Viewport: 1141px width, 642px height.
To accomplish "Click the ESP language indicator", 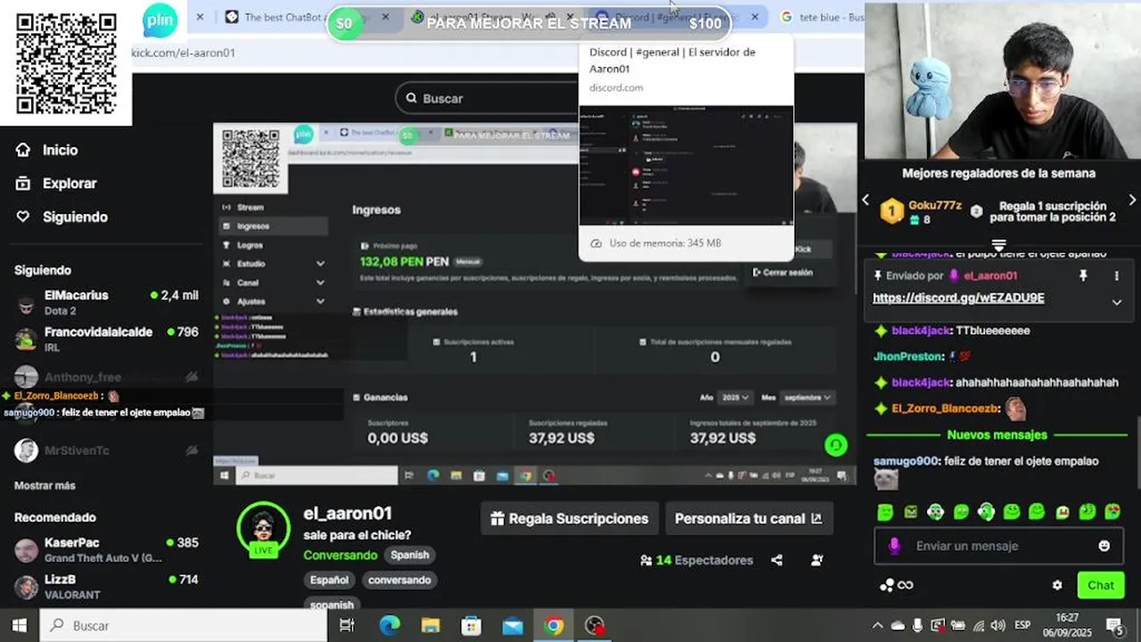I will point(1022,625).
